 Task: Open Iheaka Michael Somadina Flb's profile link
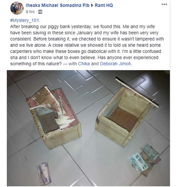click(x=58, y=5)
